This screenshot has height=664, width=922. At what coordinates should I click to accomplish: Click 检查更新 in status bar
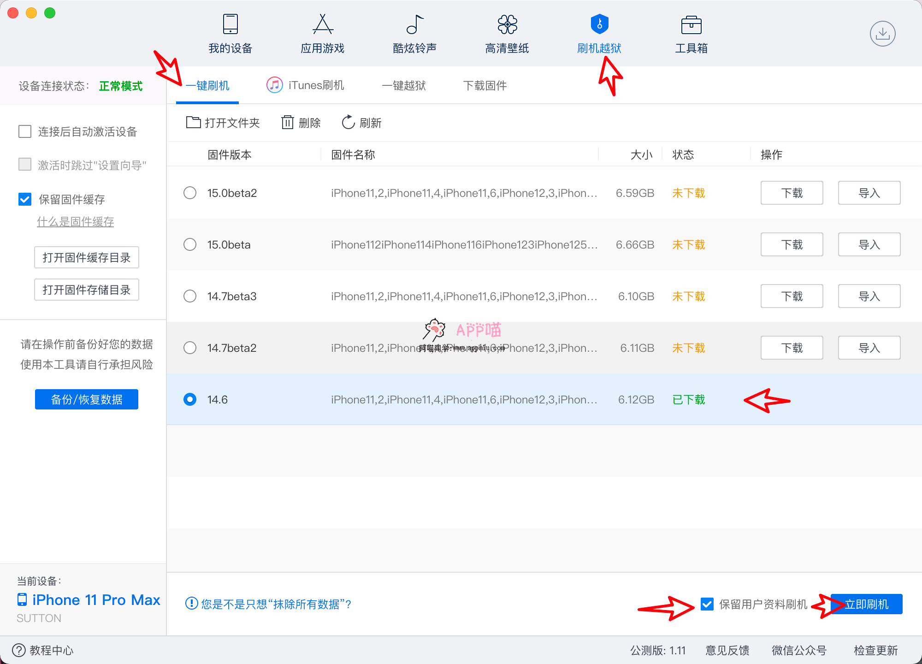(876, 650)
